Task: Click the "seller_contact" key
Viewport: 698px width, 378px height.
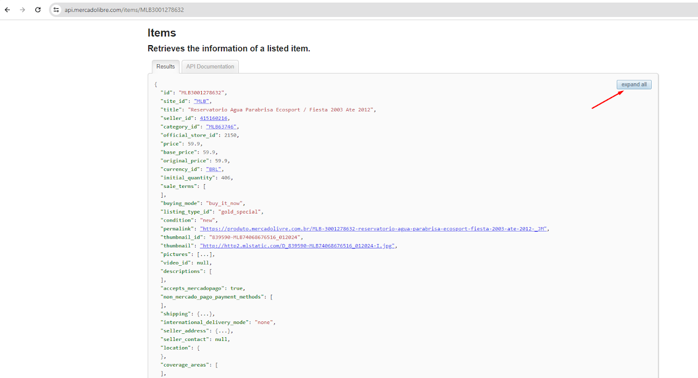Action: 184,339
